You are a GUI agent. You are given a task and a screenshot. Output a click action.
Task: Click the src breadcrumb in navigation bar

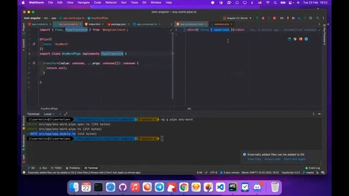46,18
